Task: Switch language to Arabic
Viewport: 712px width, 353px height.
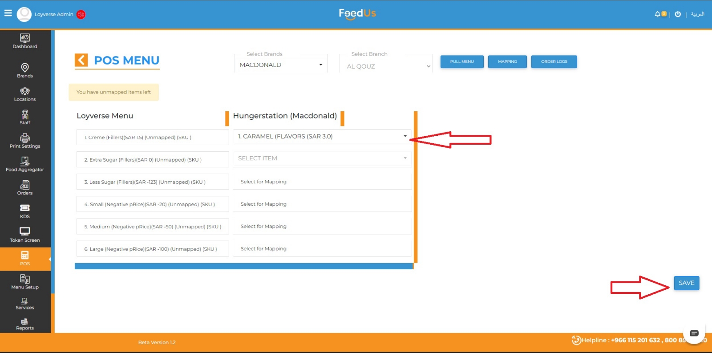Action: [697, 14]
